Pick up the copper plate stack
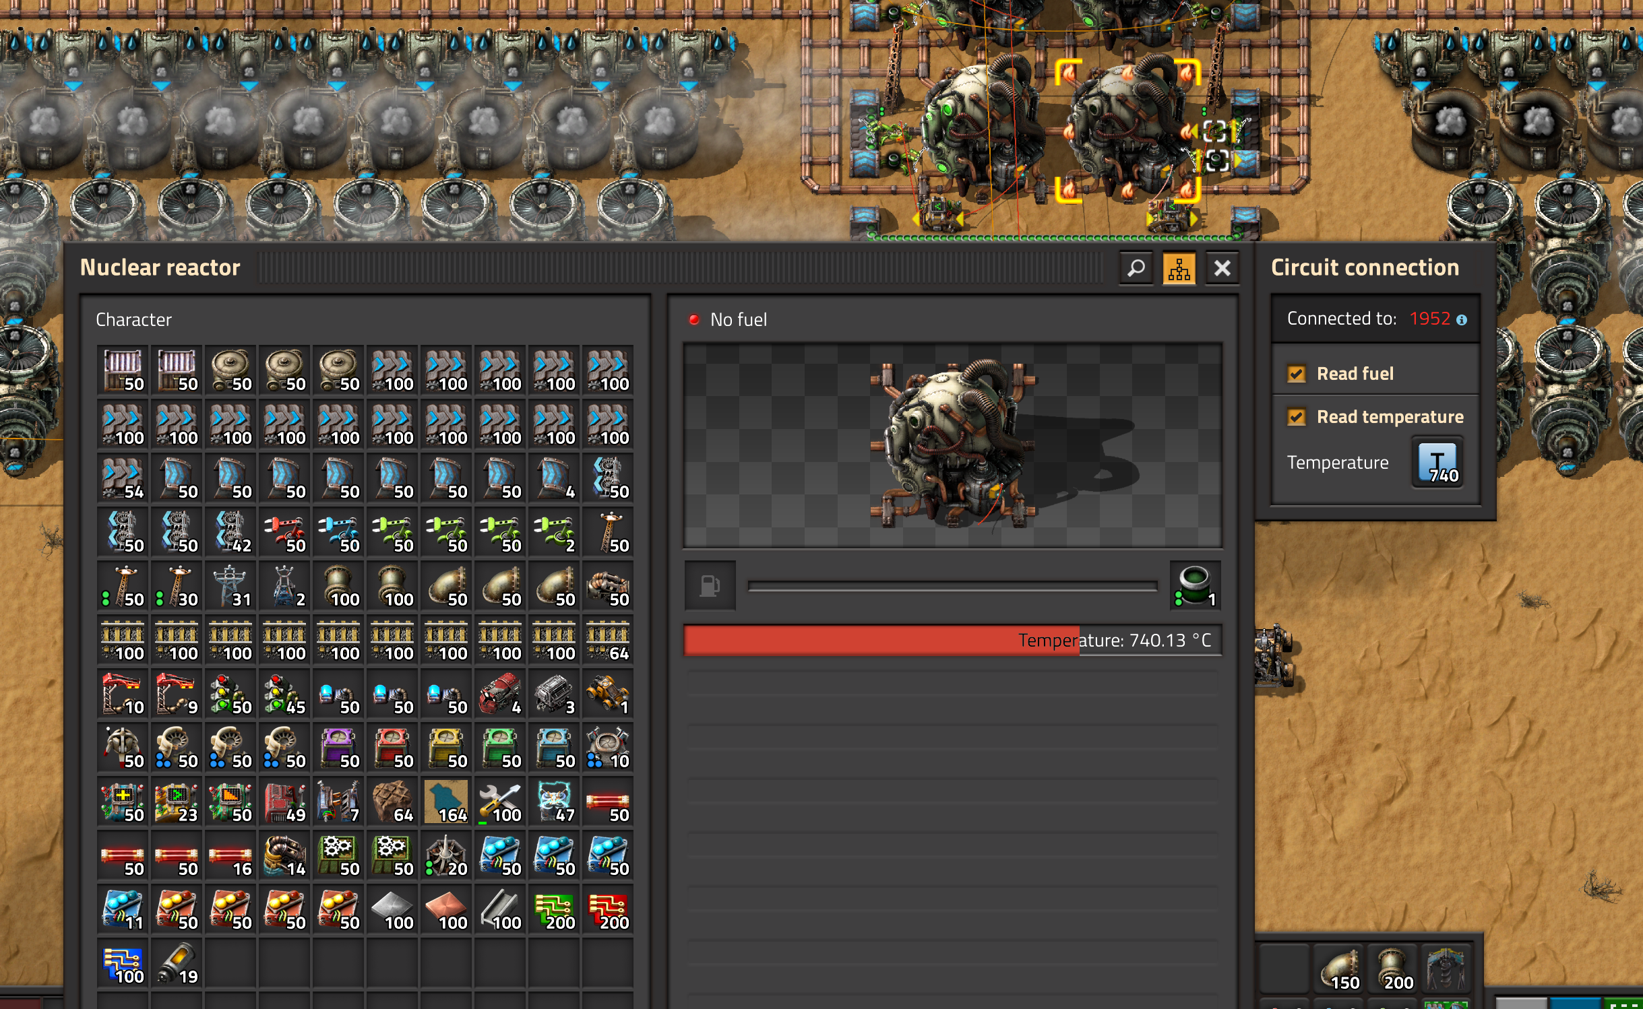The height and width of the screenshot is (1009, 1643). [x=446, y=909]
